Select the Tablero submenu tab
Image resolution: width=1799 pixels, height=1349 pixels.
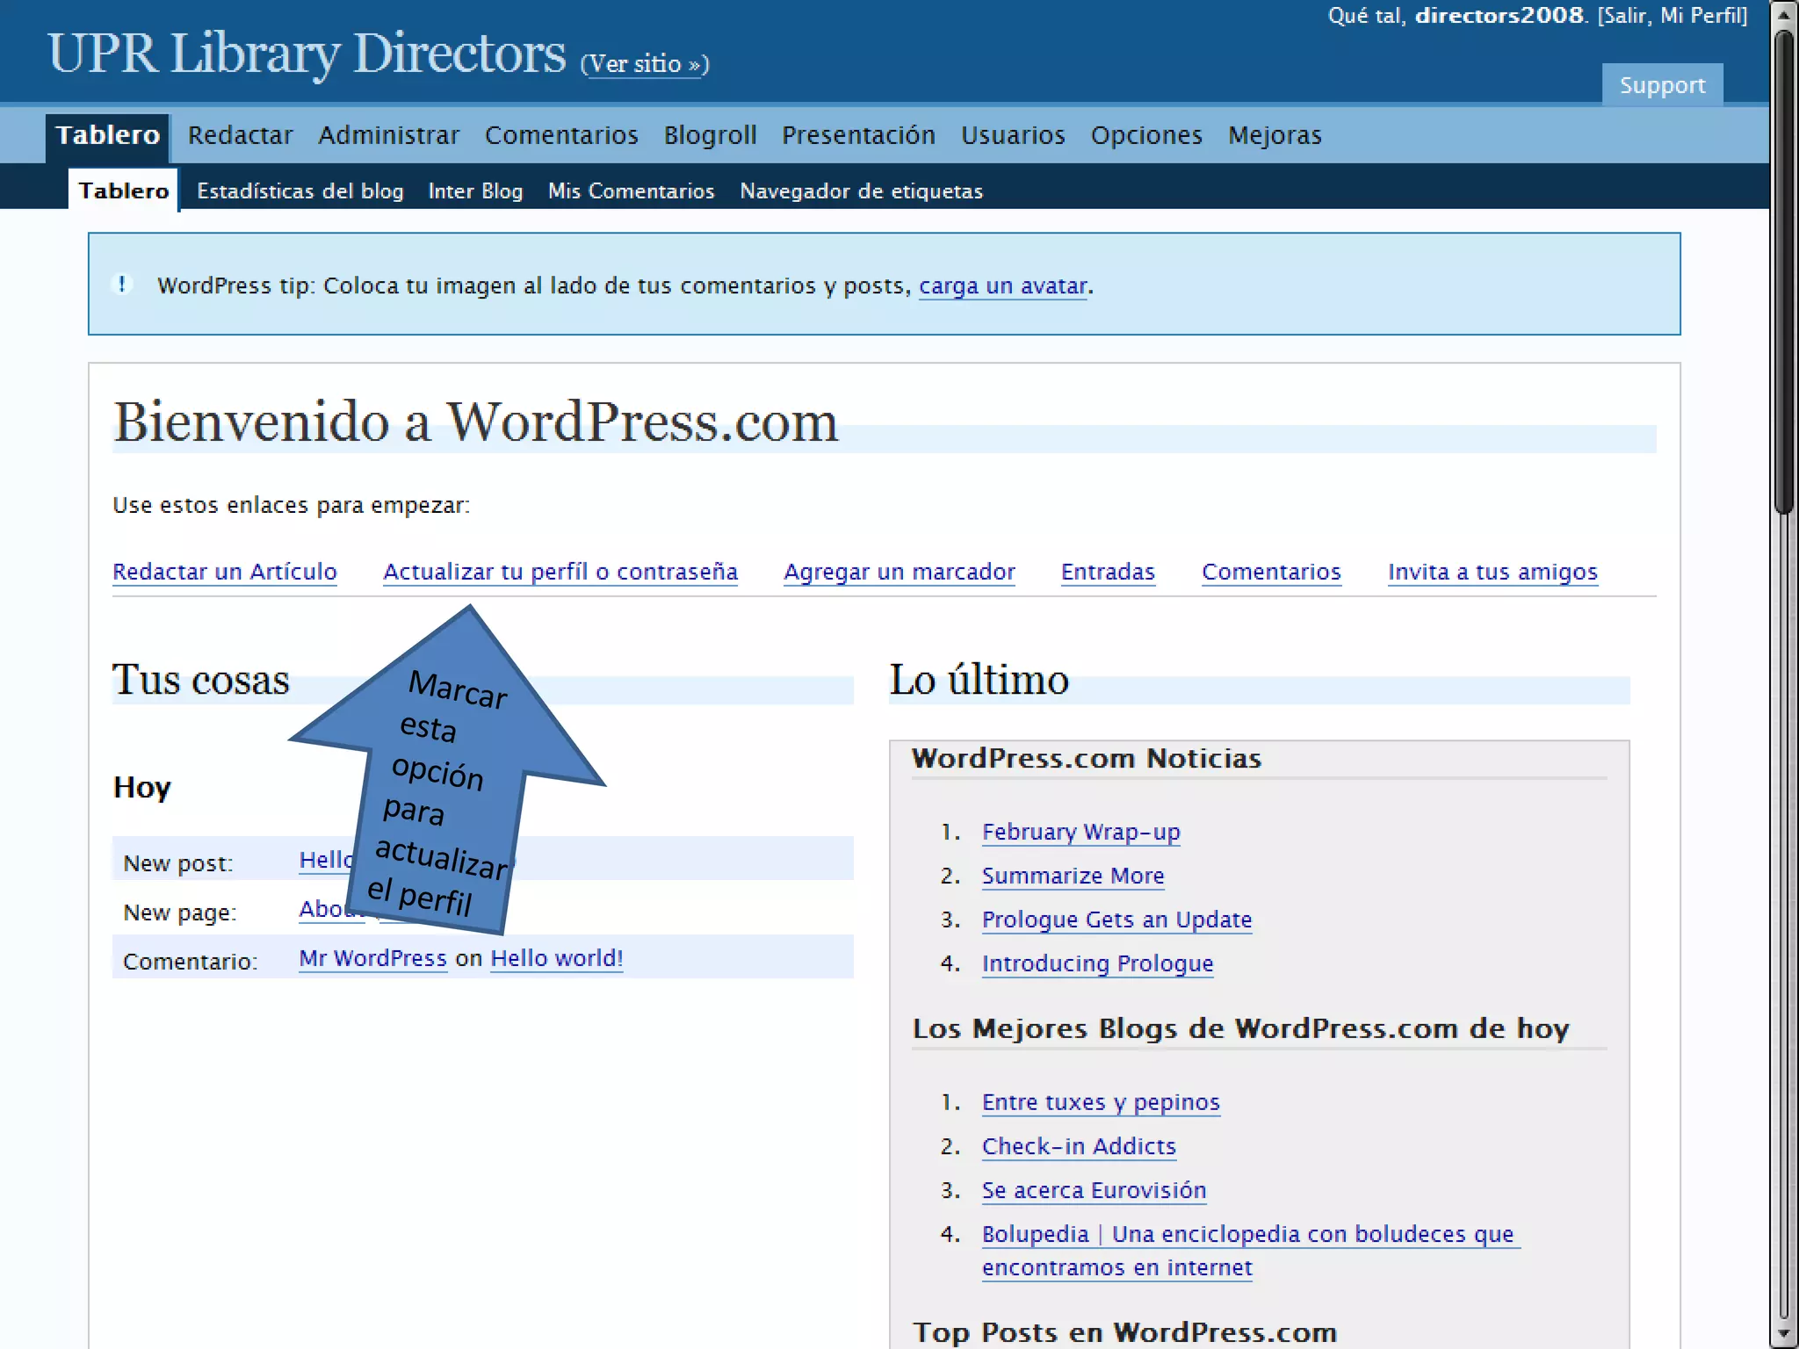point(123,191)
